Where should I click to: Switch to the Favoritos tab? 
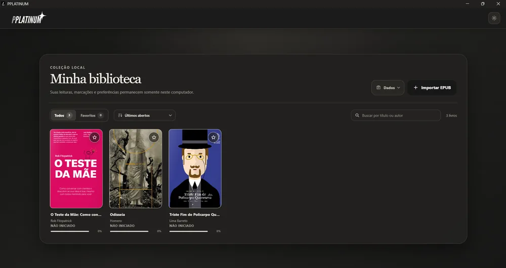92,115
